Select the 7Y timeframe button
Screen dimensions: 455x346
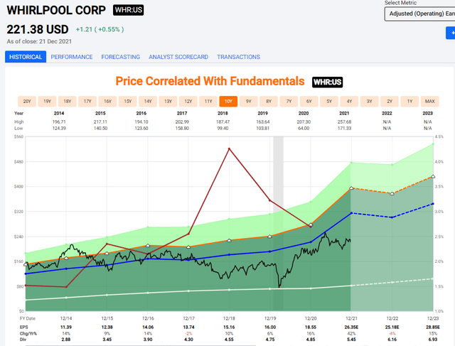[289, 101]
